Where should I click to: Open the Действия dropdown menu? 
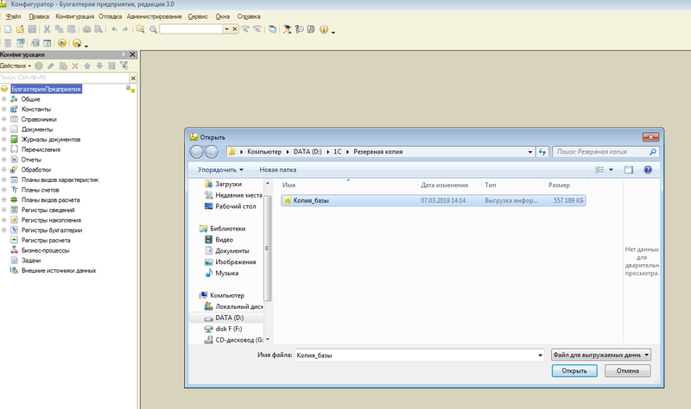coord(16,66)
